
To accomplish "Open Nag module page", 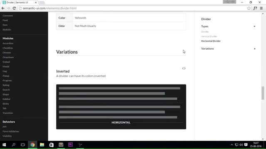I will (x=5, y=71).
